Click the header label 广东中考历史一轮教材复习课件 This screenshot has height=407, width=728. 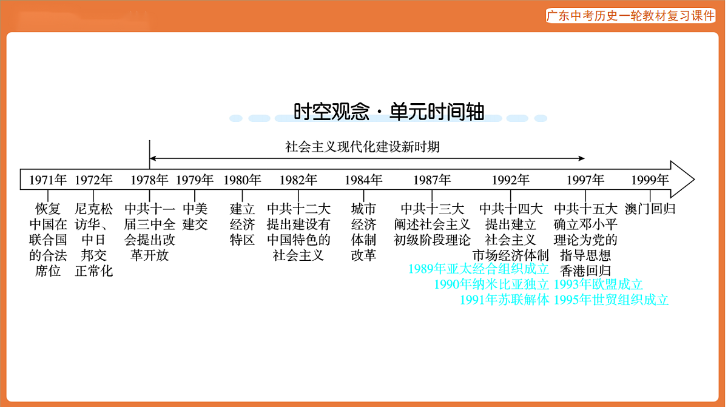(x=631, y=16)
